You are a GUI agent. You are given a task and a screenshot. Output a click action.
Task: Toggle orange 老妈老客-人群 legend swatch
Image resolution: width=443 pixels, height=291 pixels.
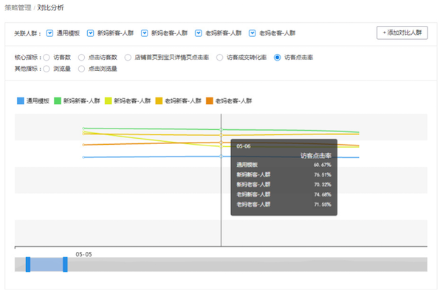(x=210, y=101)
